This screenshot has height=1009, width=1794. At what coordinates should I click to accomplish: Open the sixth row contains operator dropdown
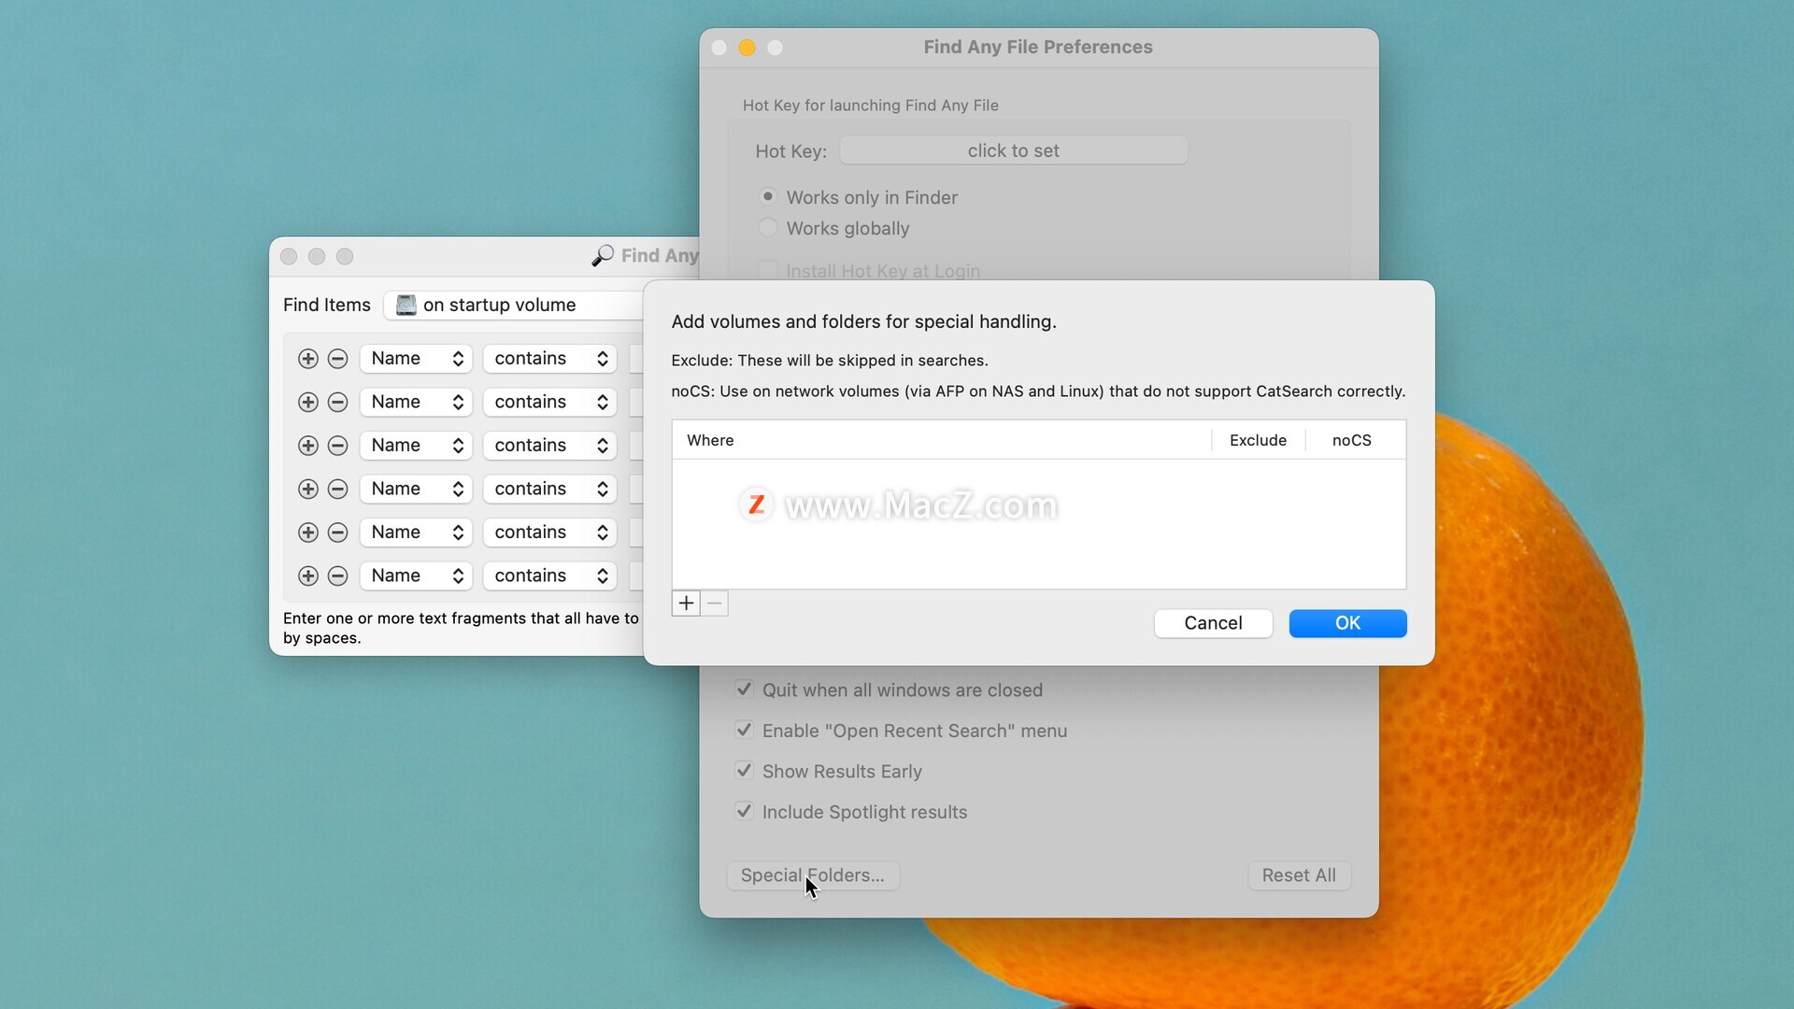coord(549,576)
